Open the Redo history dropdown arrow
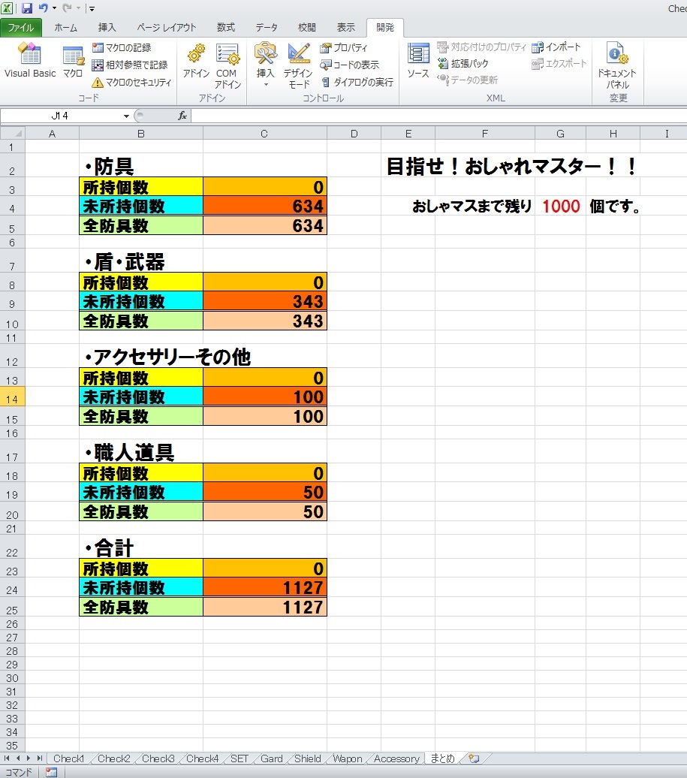Image resolution: width=687 pixels, height=778 pixels. (x=78, y=8)
